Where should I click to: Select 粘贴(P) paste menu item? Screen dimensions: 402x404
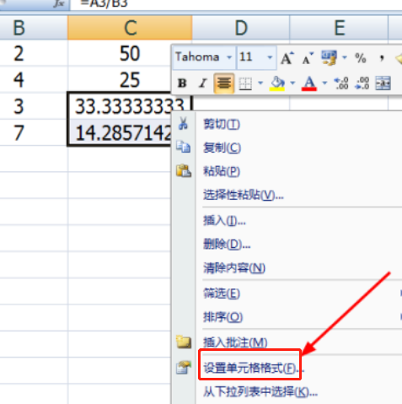point(287,171)
